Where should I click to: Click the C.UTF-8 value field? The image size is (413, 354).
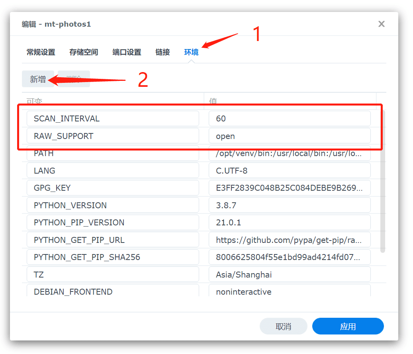(290, 171)
